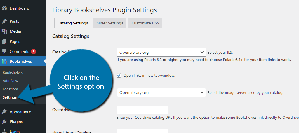Click the Dashboard gauge icon
The height and width of the screenshot is (133, 299).
[4, 8]
